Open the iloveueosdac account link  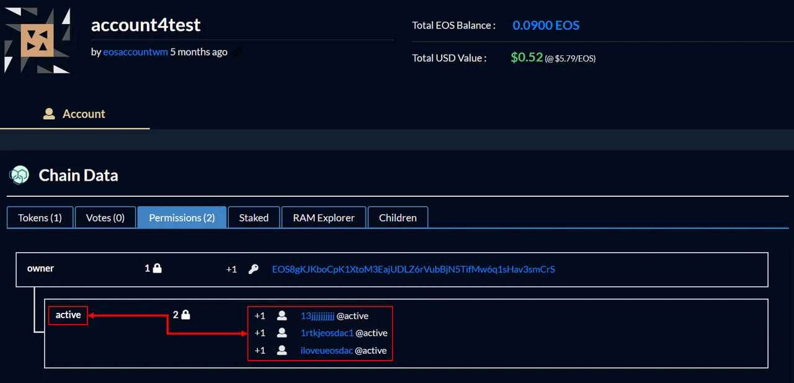click(x=327, y=351)
